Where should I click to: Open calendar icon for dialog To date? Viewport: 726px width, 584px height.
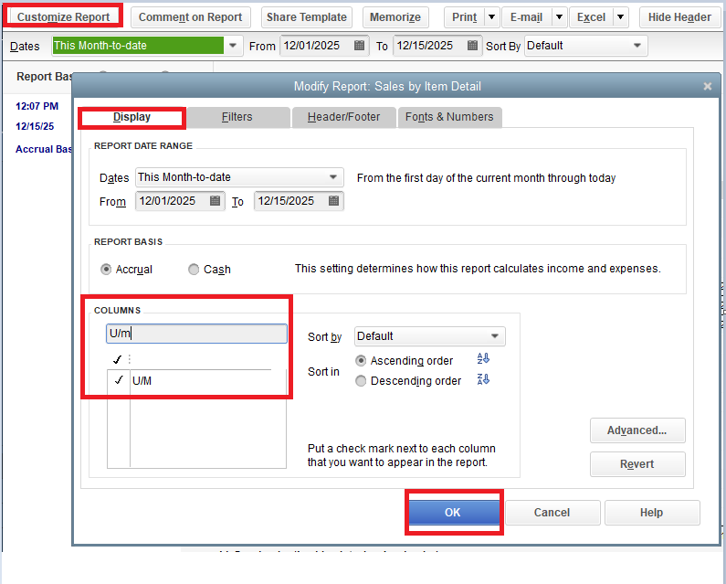pos(334,201)
